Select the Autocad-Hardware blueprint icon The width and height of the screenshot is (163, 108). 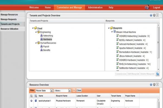(117, 43)
